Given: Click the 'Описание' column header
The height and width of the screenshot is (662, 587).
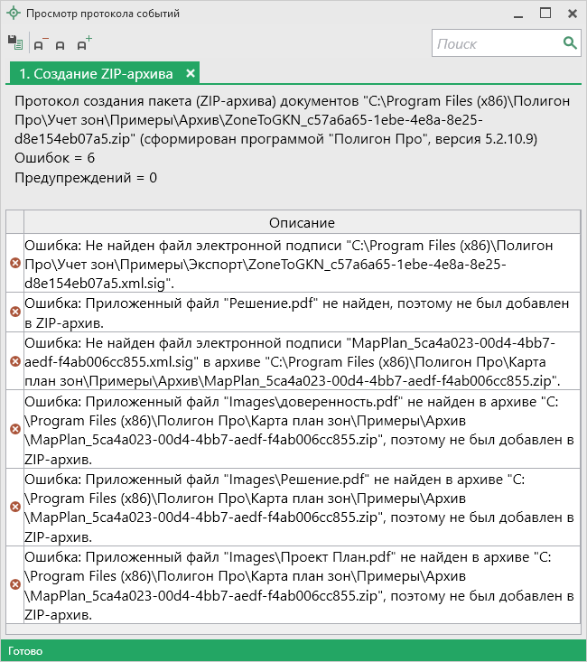Looking at the screenshot, I should coord(302,222).
